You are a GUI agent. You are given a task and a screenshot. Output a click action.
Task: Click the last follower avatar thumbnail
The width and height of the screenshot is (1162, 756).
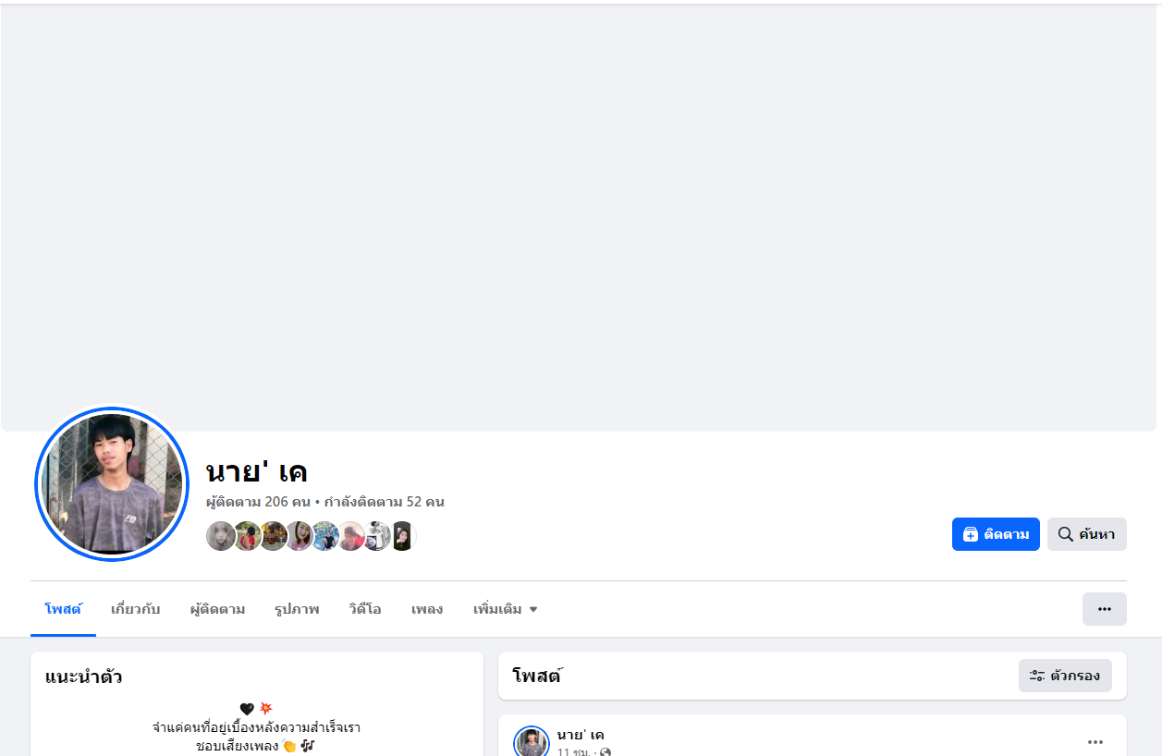pyautogui.click(x=401, y=536)
